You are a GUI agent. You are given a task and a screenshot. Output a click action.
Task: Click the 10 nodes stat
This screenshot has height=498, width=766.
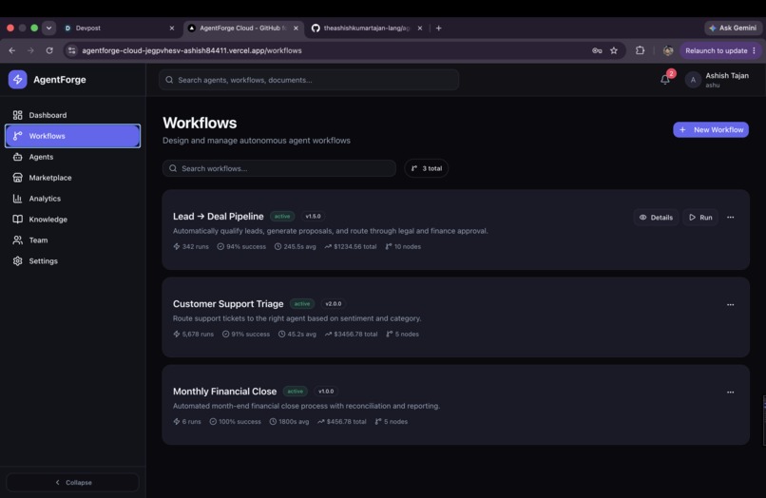(403, 246)
